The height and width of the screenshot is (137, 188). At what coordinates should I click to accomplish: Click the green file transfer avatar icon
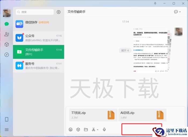[x=19, y=52]
